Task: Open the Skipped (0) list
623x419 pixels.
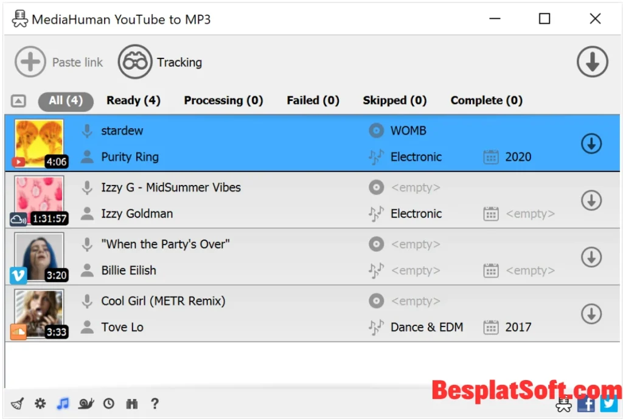Action: coord(394,100)
